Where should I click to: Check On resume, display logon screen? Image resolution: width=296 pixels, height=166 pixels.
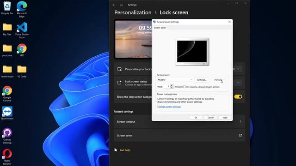pyautogui.click(x=185, y=87)
